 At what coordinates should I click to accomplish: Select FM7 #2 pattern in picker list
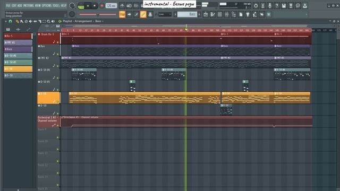point(18,42)
